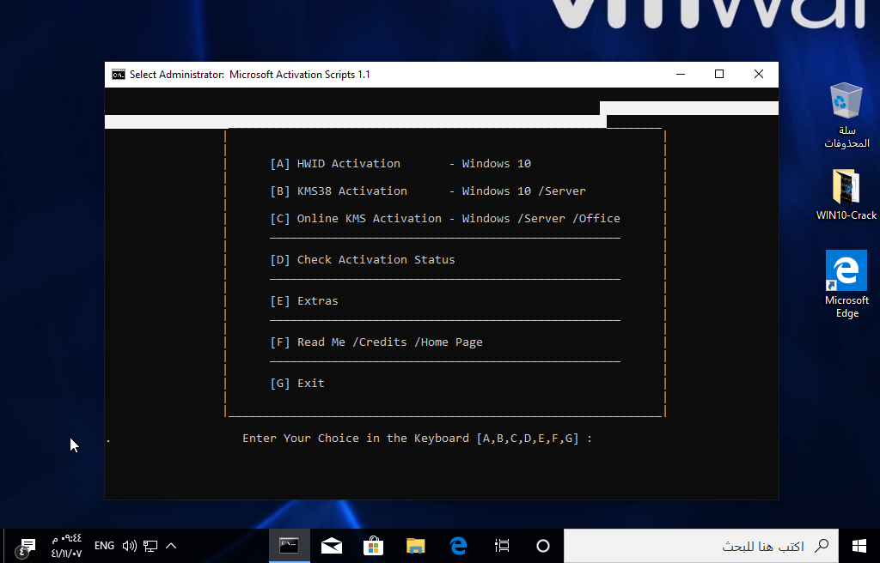
Task: Open Task View from the taskbar
Action: point(502,546)
